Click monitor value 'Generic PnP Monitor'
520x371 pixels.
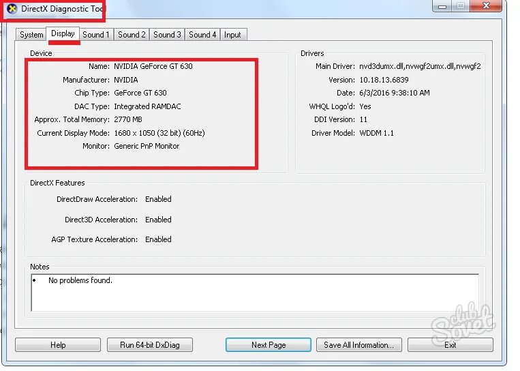pos(147,146)
